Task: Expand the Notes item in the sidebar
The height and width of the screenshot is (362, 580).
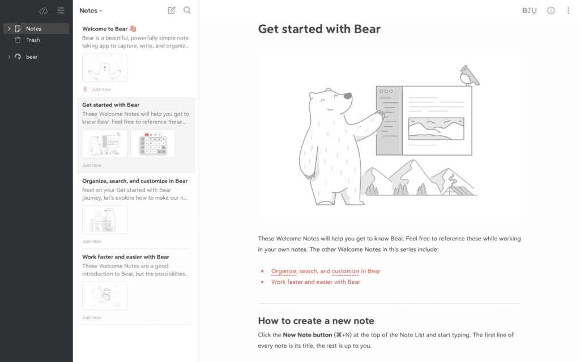Action: (x=8, y=28)
